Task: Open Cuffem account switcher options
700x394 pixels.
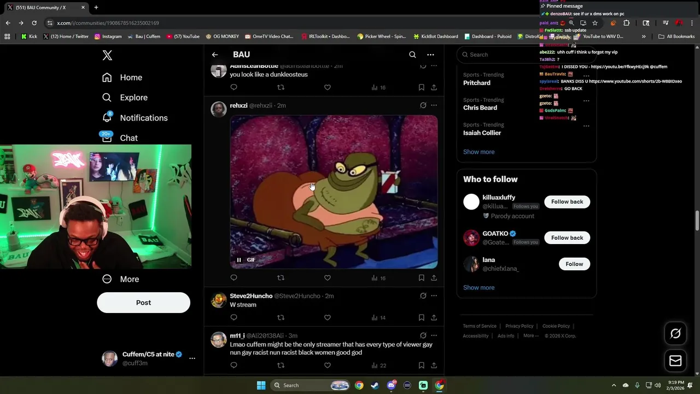Action: [192, 358]
